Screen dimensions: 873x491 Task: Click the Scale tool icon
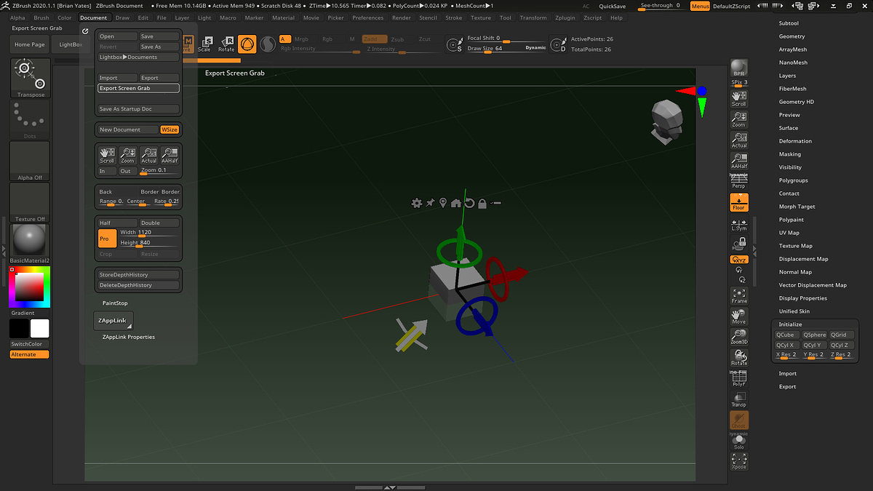[x=204, y=44]
